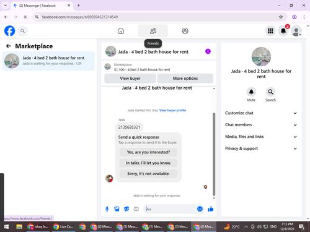The image size is (310, 232).
Task: Open the profile circle icon in top navigation
Action: (x=185, y=31)
